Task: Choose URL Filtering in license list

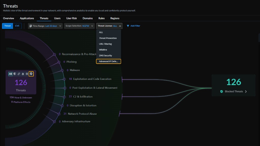Action: tap(109, 44)
